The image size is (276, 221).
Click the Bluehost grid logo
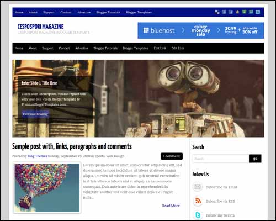(146, 30)
